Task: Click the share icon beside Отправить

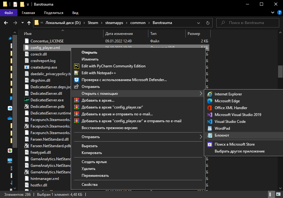Action: coord(77,87)
